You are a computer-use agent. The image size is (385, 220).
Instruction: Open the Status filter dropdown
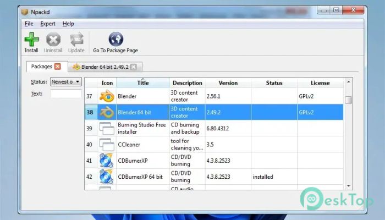click(x=66, y=81)
